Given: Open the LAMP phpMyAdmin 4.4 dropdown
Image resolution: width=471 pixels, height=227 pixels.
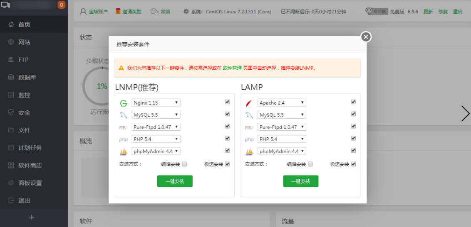Looking at the screenshot, I should click(282, 151).
